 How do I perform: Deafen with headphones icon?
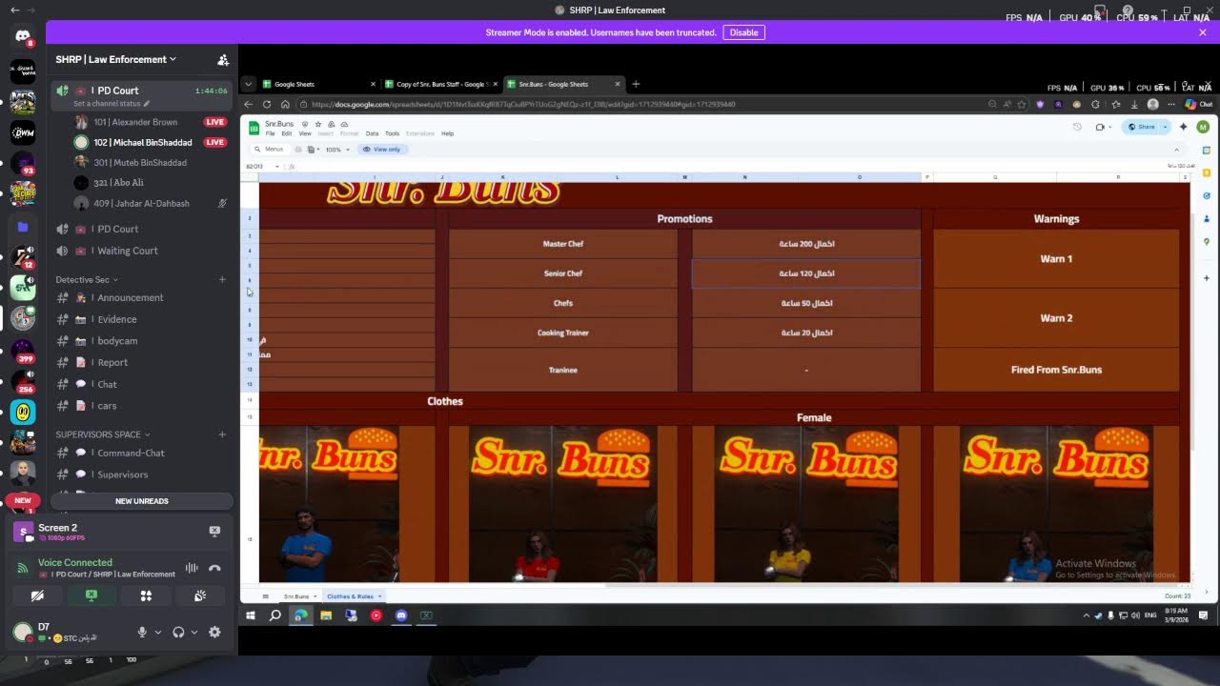(178, 632)
